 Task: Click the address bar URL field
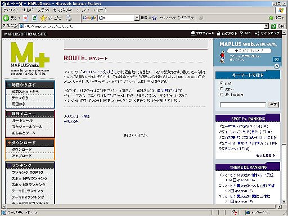pyautogui.click(x=144, y=26)
